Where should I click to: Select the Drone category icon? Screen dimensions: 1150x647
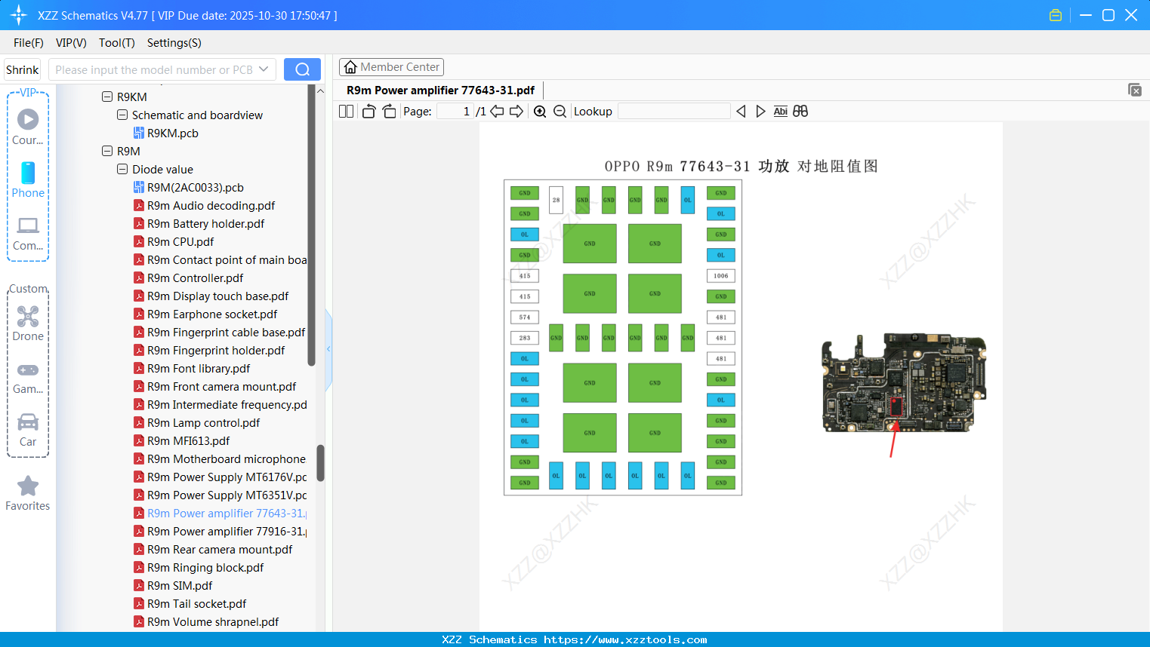coord(28,316)
